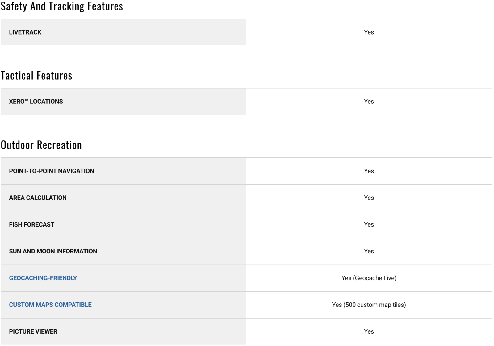Screen dimensions: 494x346
Task: Select the Xero Locations row label
Action: coord(36,102)
